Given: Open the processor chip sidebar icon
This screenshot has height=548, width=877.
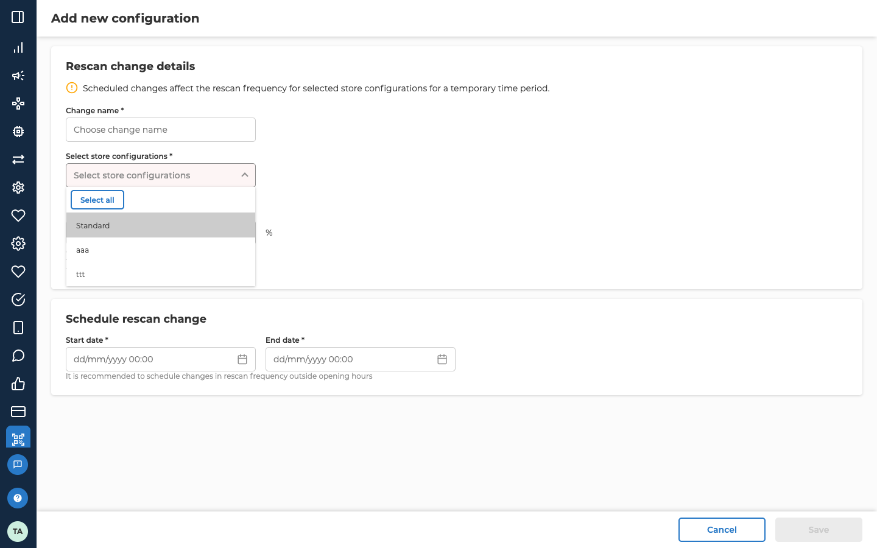Looking at the screenshot, I should [18, 132].
